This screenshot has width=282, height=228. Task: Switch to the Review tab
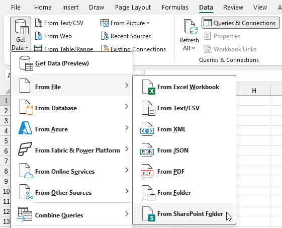pyautogui.click(x=233, y=8)
